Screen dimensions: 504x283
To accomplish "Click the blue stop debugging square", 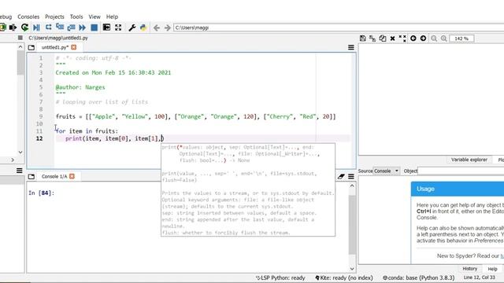I will pos(94,28).
